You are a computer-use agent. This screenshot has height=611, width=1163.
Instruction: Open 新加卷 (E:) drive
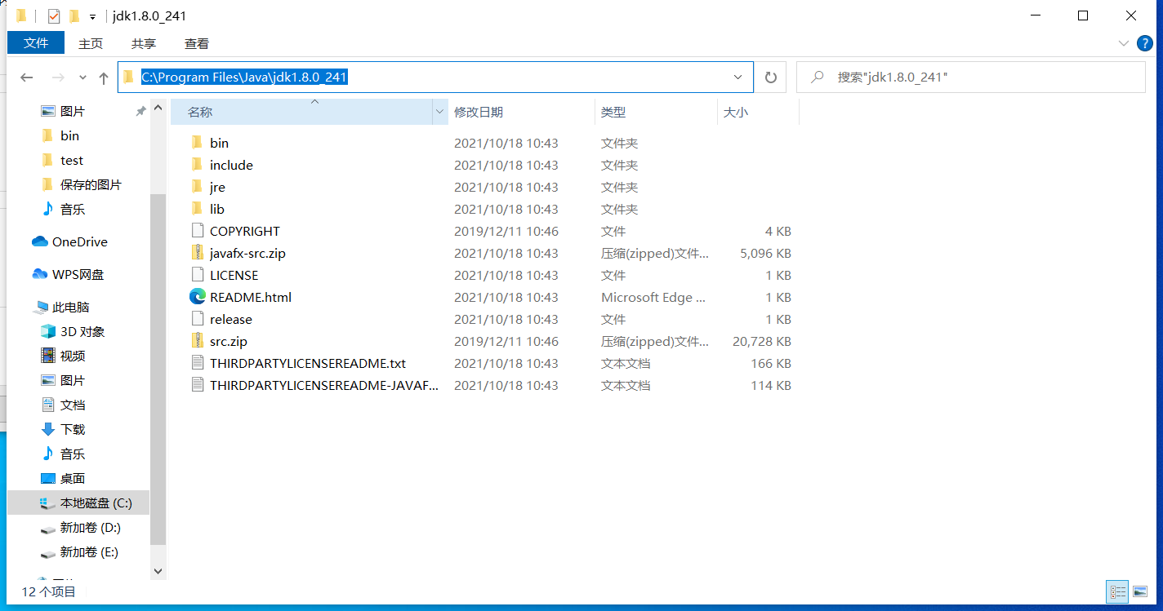pos(80,552)
